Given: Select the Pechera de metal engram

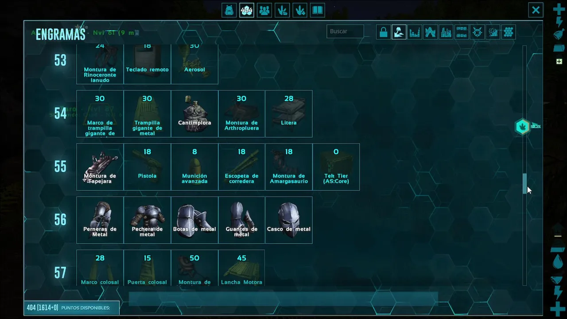Looking at the screenshot, I should click(147, 220).
